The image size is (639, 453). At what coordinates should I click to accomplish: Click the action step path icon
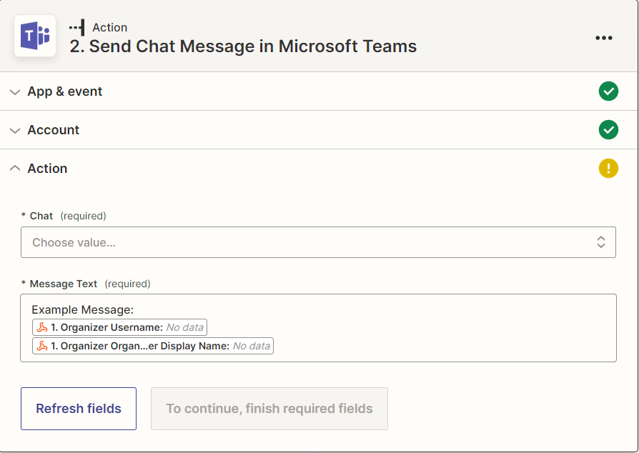point(77,27)
